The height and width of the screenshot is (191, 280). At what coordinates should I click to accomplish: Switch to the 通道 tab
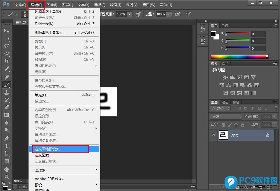click(x=225, y=102)
